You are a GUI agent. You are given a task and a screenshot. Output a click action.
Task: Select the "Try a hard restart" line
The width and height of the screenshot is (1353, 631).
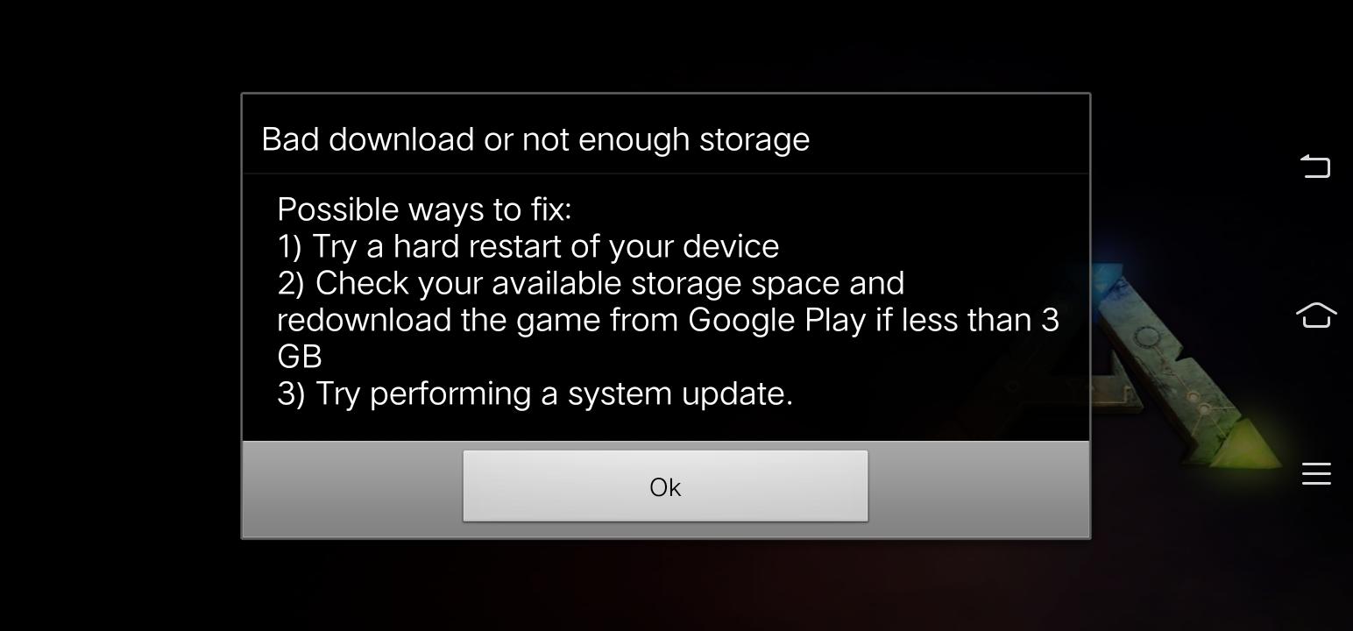[x=528, y=246]
